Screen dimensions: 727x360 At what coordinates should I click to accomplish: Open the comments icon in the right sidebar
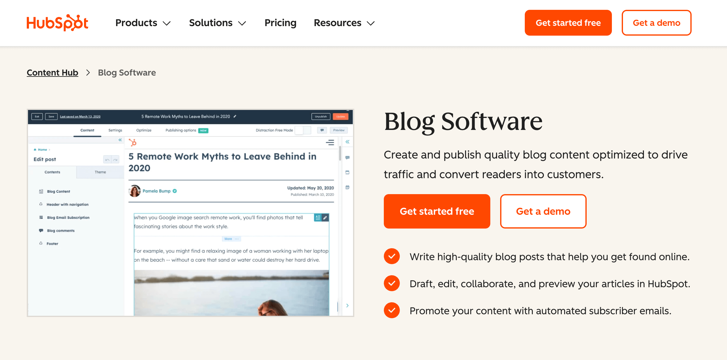(347, 158)
